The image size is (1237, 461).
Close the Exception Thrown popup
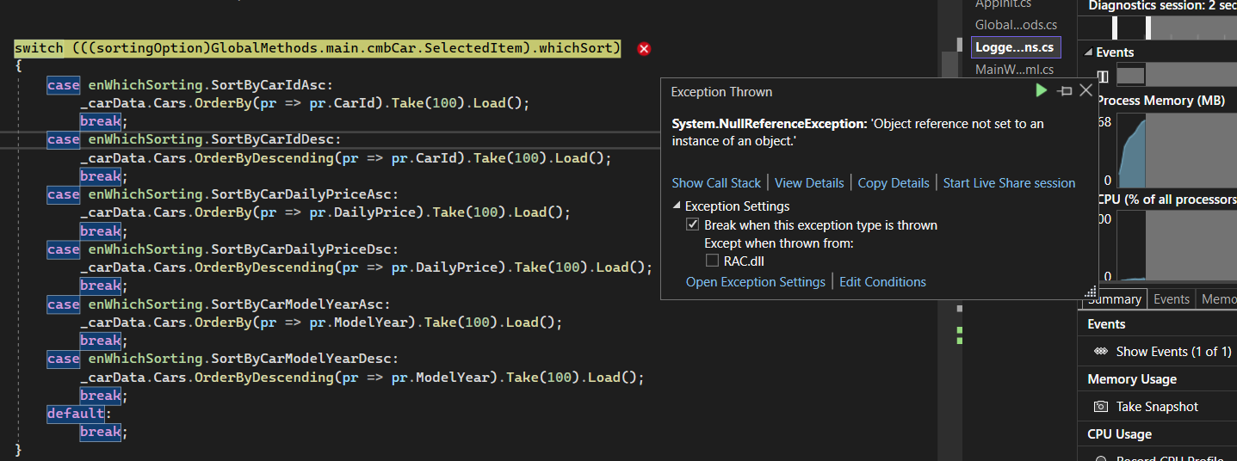(1085, 90)
